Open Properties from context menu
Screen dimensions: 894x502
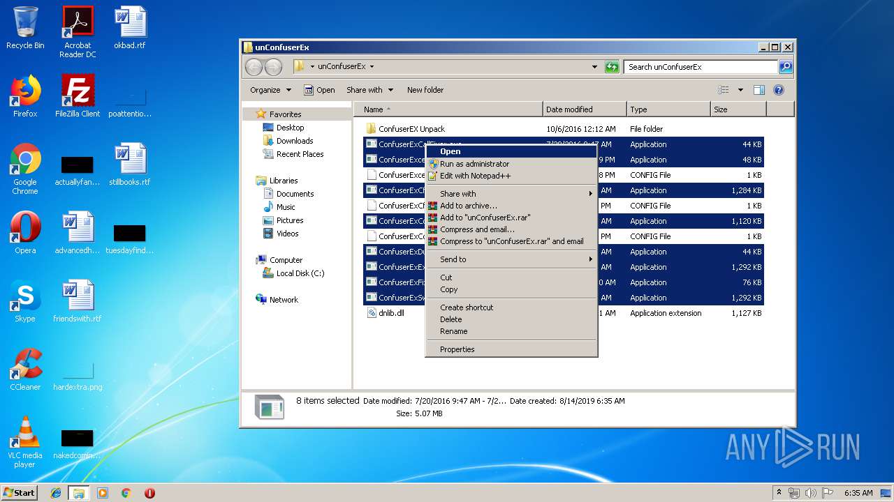pos(511,349)
